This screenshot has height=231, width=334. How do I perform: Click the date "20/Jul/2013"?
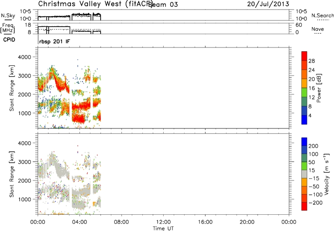click(x=268, y=4)
